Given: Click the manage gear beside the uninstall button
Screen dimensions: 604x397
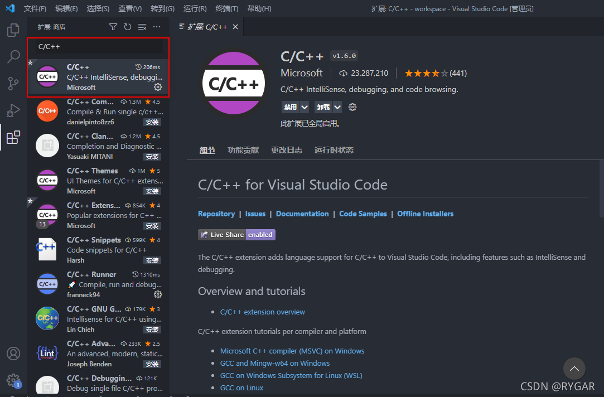Looking at the screenshot, I should coord(352,107).
